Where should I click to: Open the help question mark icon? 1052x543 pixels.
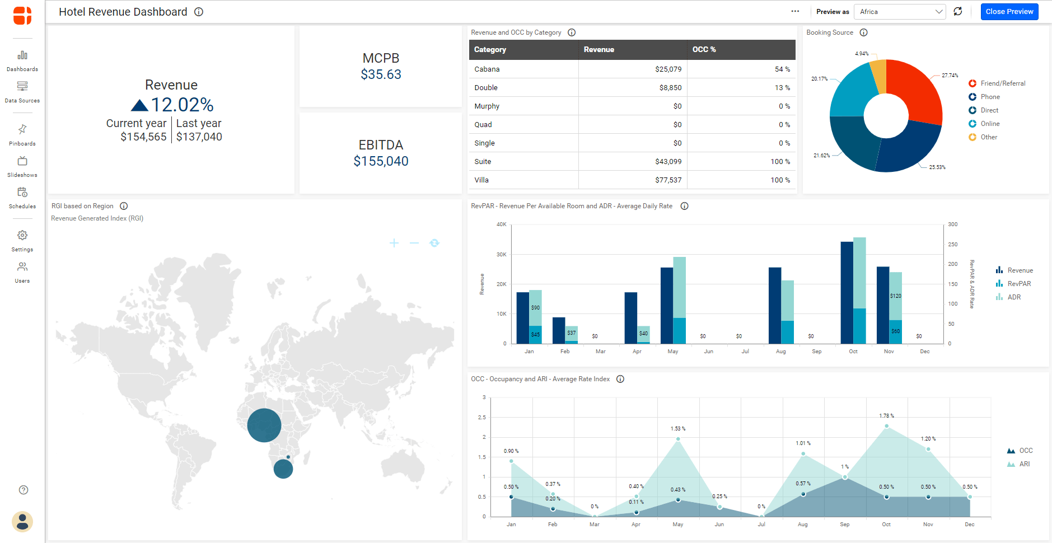coord(24,490)
